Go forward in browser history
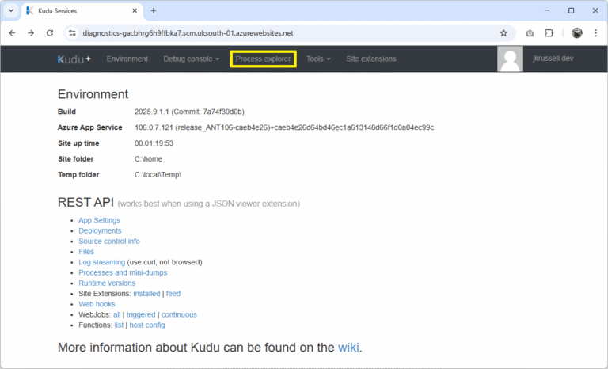Screen dimensions: 608x369 (x=31, y=33)
